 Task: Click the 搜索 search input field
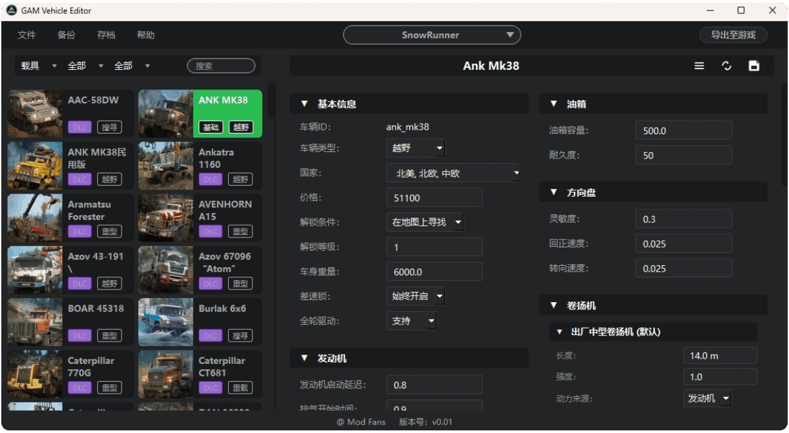point(222,66)
